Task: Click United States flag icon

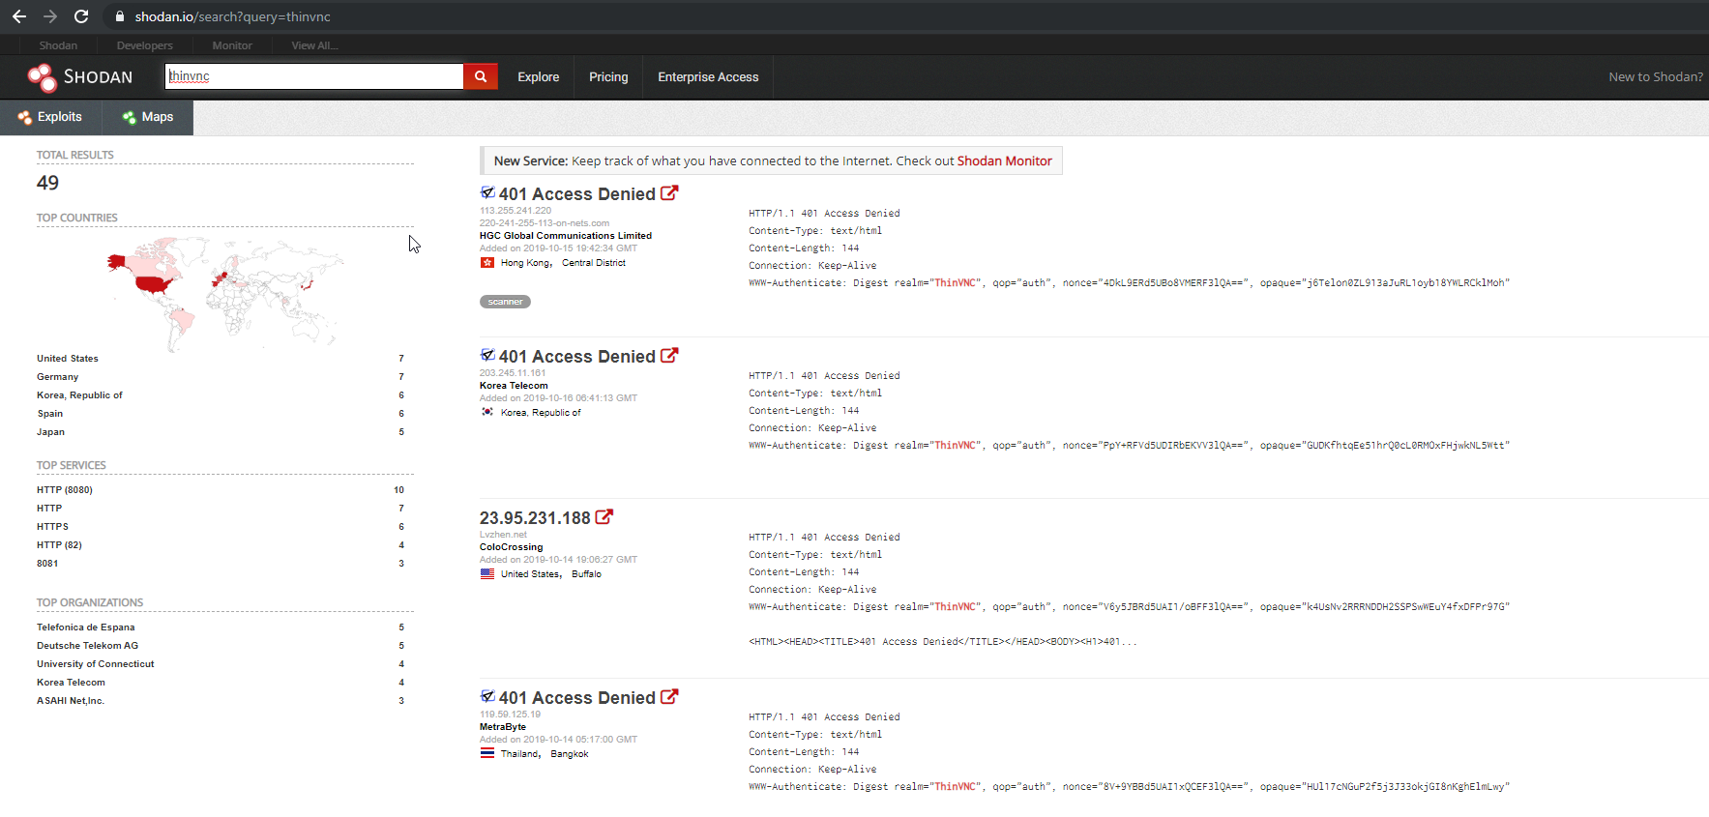Action: click(487, 574)
